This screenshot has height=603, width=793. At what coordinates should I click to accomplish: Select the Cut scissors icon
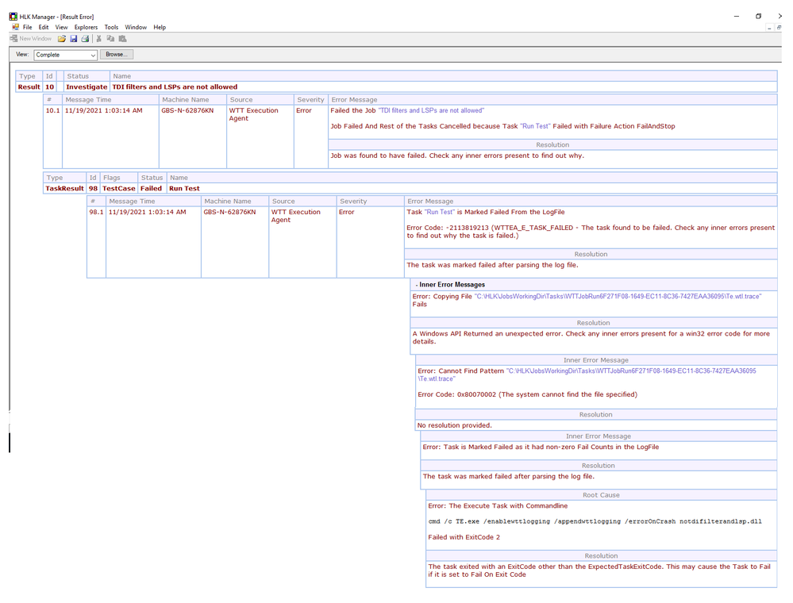(x=98, y=38)
